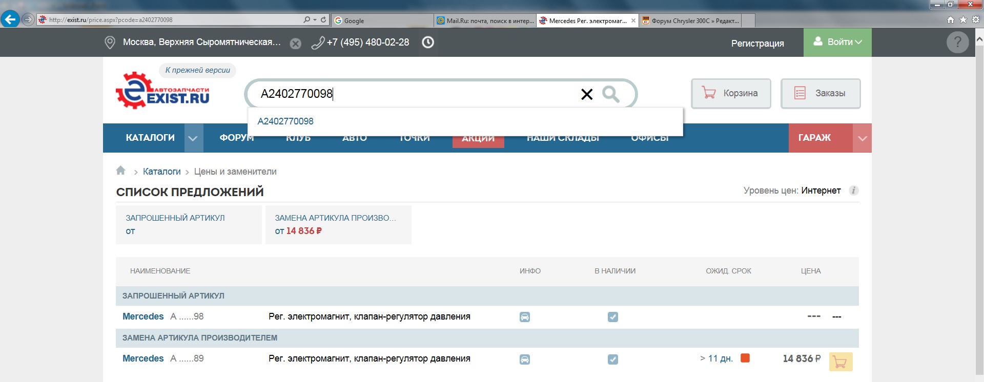Open the ФОРУМ menu item
Image resolution: width=984 pixels, height=382 pixels.
237,138
